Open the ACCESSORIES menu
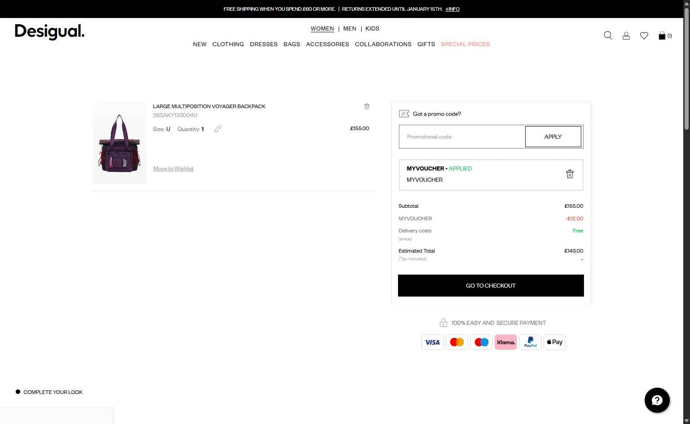The image size is (690, 424). tap(327, 44)
